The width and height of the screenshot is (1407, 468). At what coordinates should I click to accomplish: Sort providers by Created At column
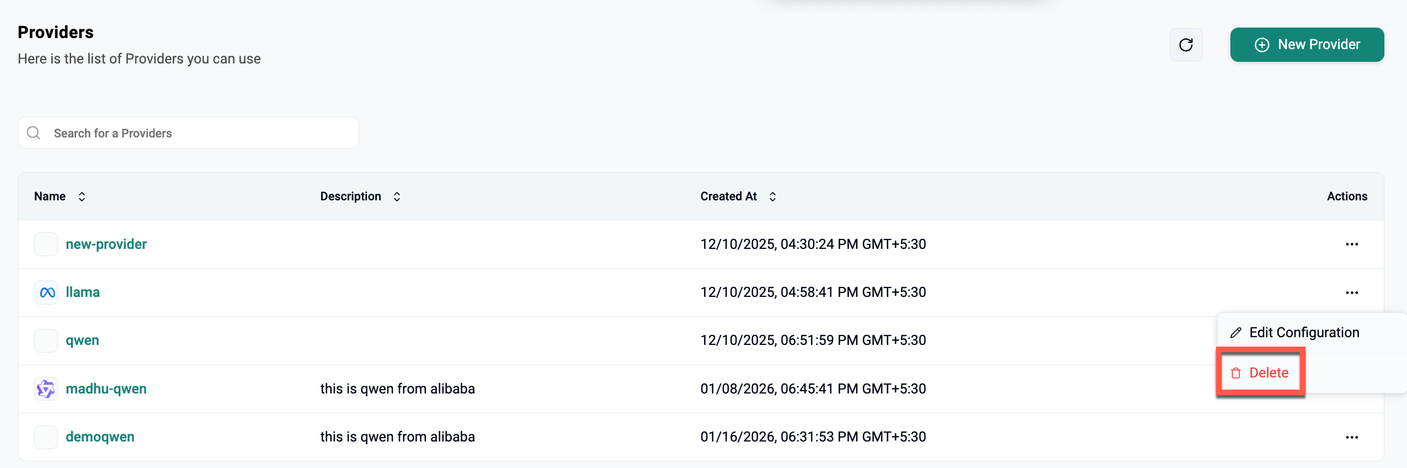click(x=772, y=197)
